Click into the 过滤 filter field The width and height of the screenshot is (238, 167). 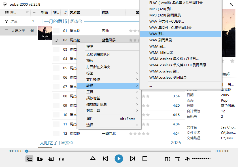(x=21, y=22)
